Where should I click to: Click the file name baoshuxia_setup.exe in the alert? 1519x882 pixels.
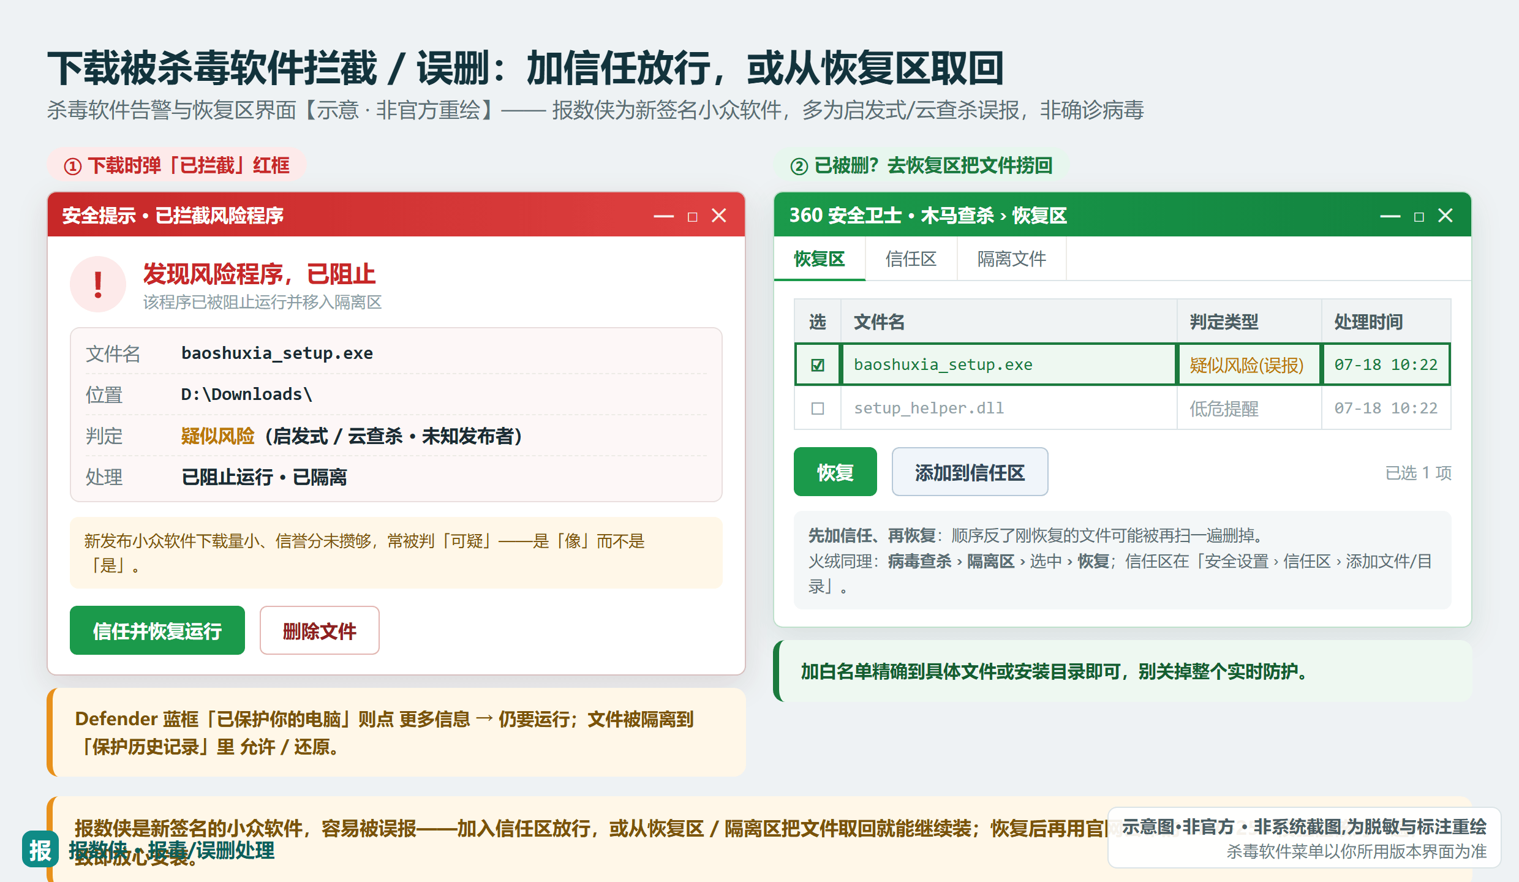pyautogui.click(x=277, y=353)
